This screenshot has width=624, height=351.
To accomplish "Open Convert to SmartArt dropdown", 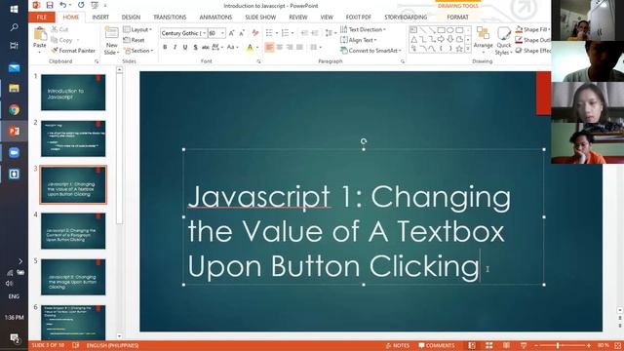I will tap(370, 51).
